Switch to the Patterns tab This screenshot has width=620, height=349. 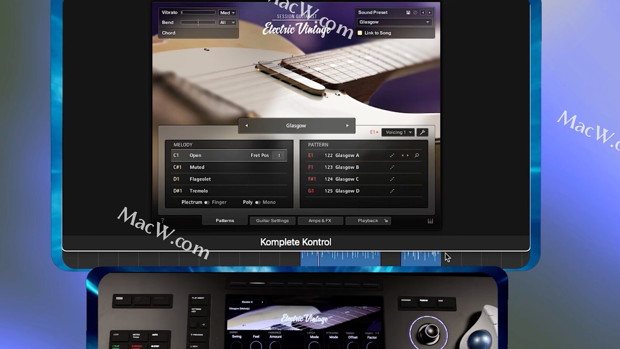pyautogui.click(x=225, y=221)
